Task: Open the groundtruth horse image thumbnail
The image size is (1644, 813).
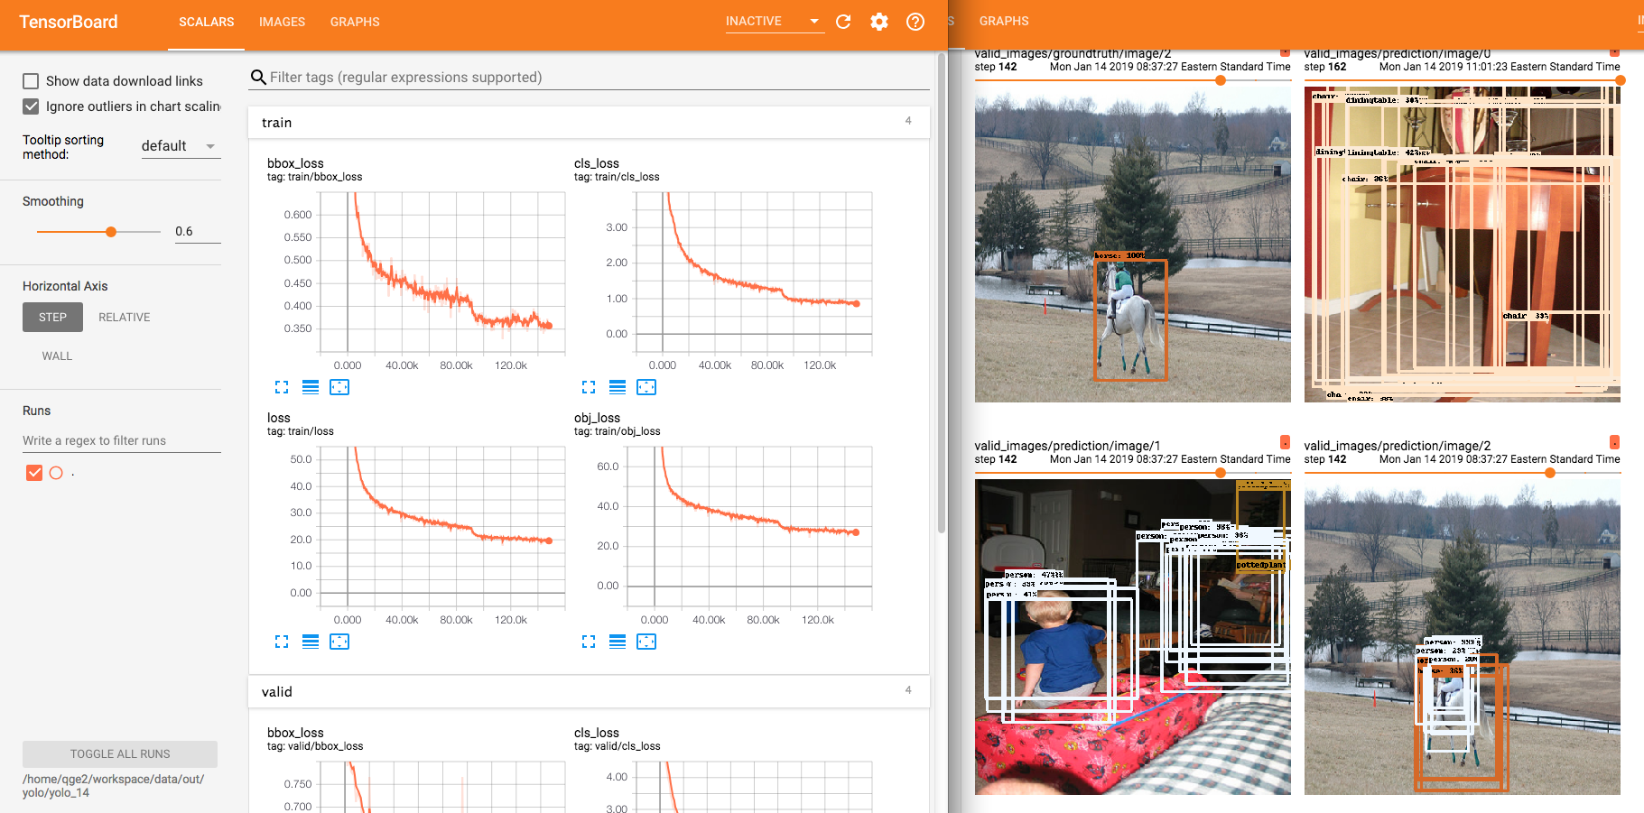Action: pos(1133,245)
